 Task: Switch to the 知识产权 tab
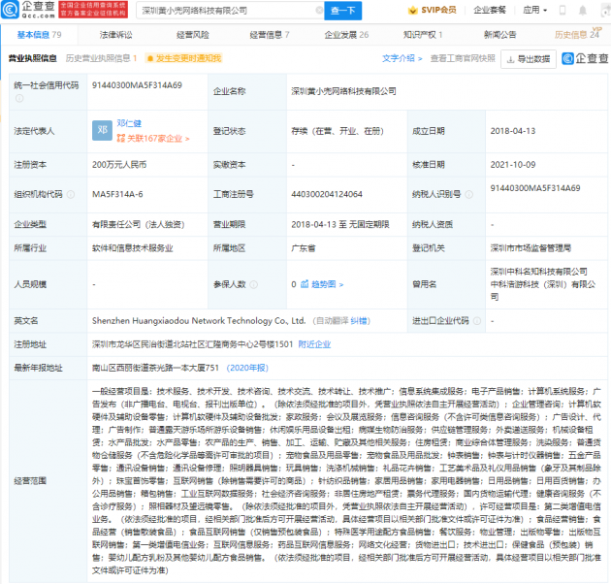click(x=423, y=35)
